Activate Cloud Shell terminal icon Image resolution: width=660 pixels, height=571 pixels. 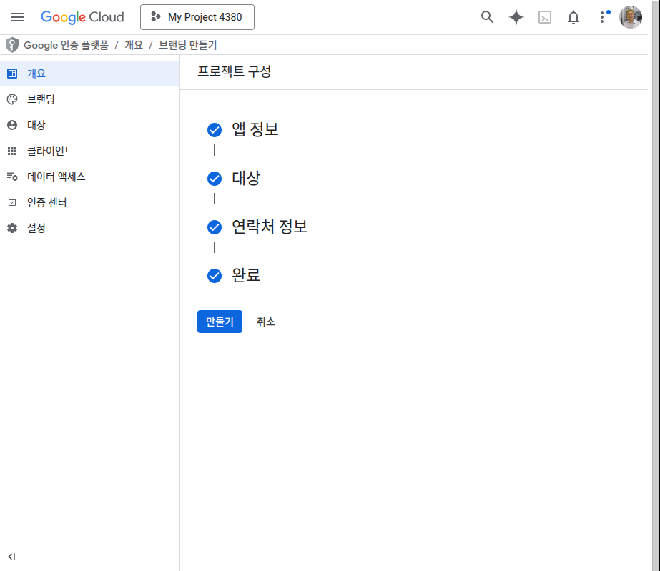pyautogui.click(x=545, y=17)
